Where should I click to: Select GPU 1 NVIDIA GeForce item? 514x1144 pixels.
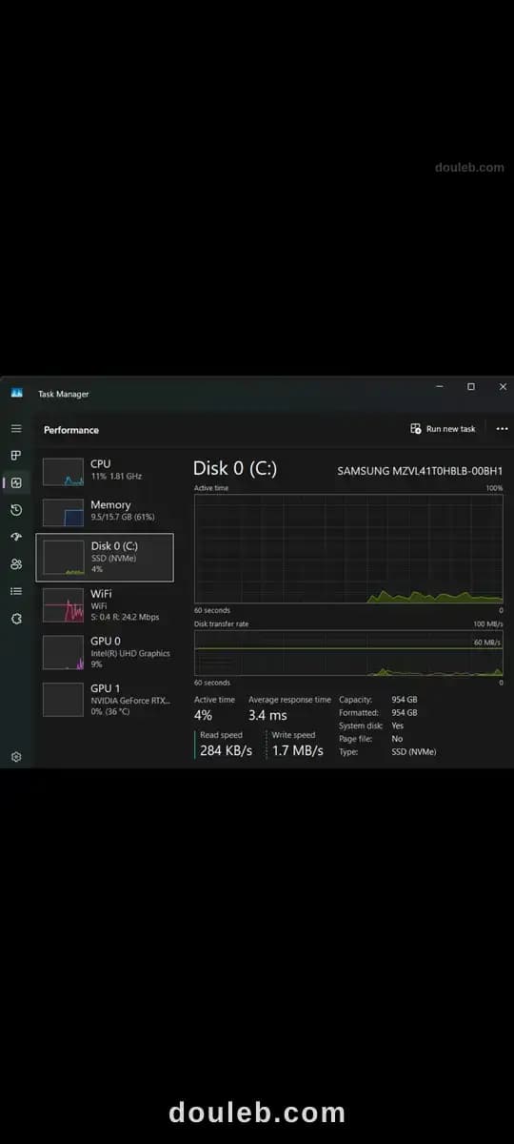(105, 698)
